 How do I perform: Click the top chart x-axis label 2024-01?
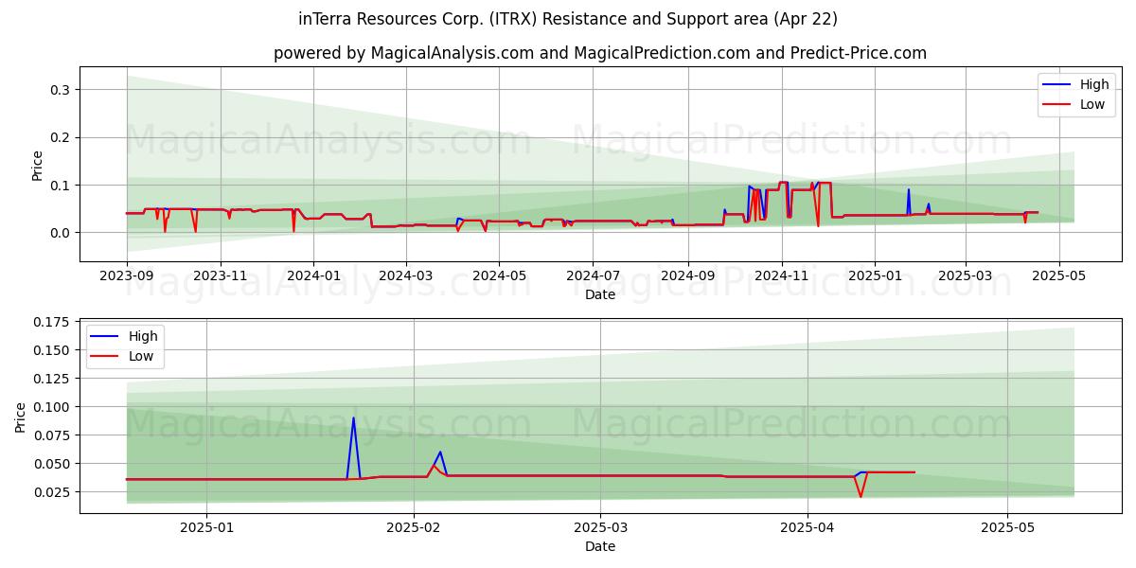[312, 275]
